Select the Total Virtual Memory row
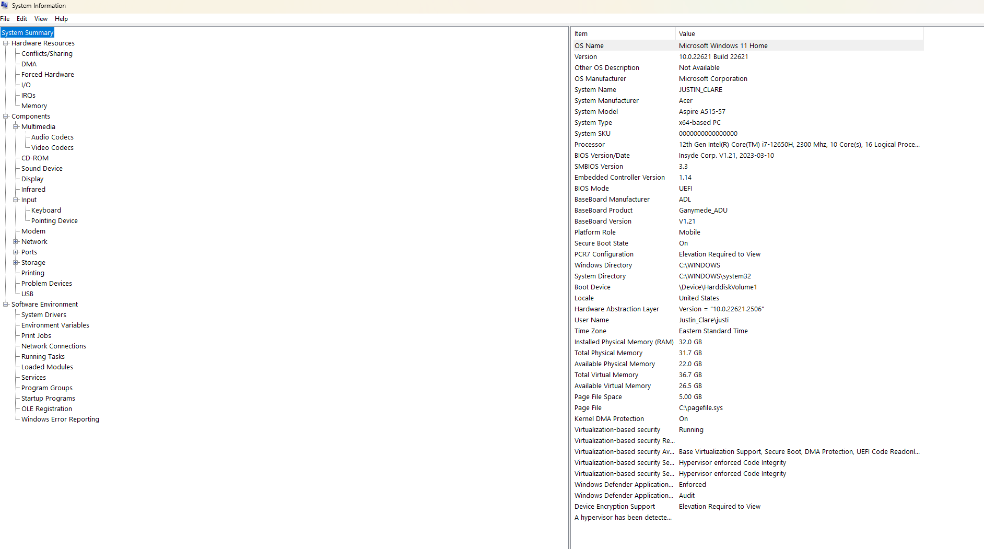The image size is (984, 549). 748,375
